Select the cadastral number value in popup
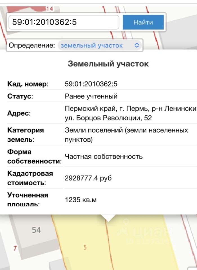This screenshot has width=197, height=270. click(90, 84)
